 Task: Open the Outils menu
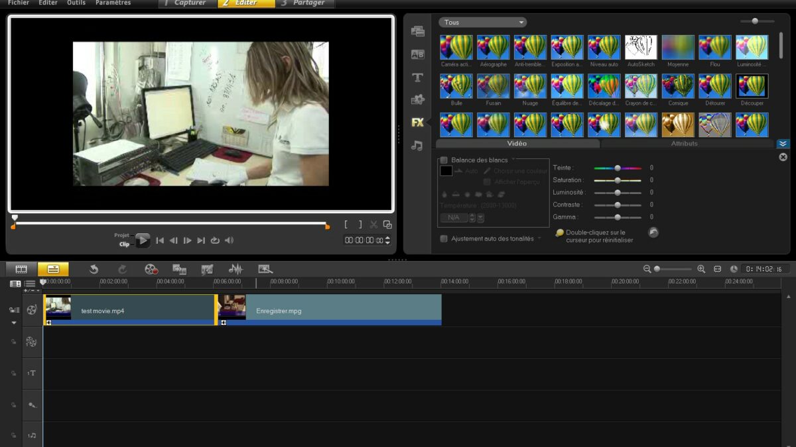[76, 3]
